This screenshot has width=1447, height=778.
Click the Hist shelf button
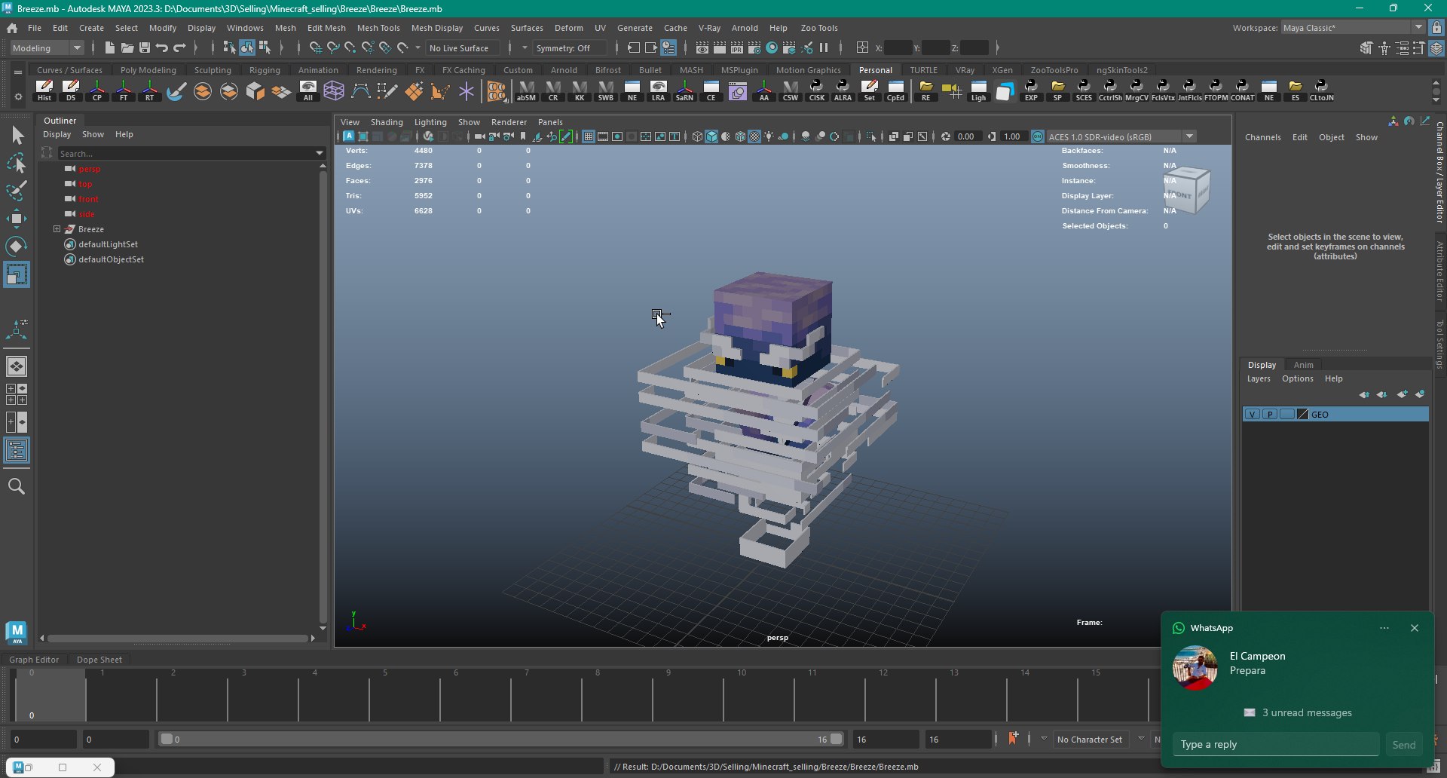pos(44,90)
